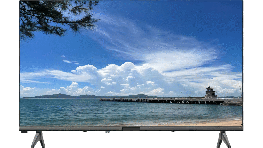Click the TV's right stand leg
The height and width of the screenshot is (148, 263).
tap(223, 140)
